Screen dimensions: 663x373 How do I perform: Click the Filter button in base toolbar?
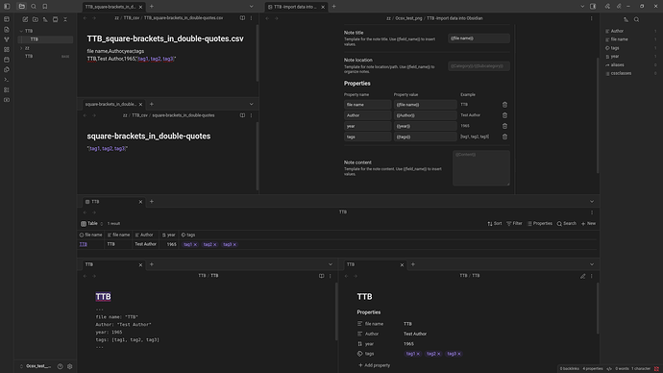click(514, 224)
